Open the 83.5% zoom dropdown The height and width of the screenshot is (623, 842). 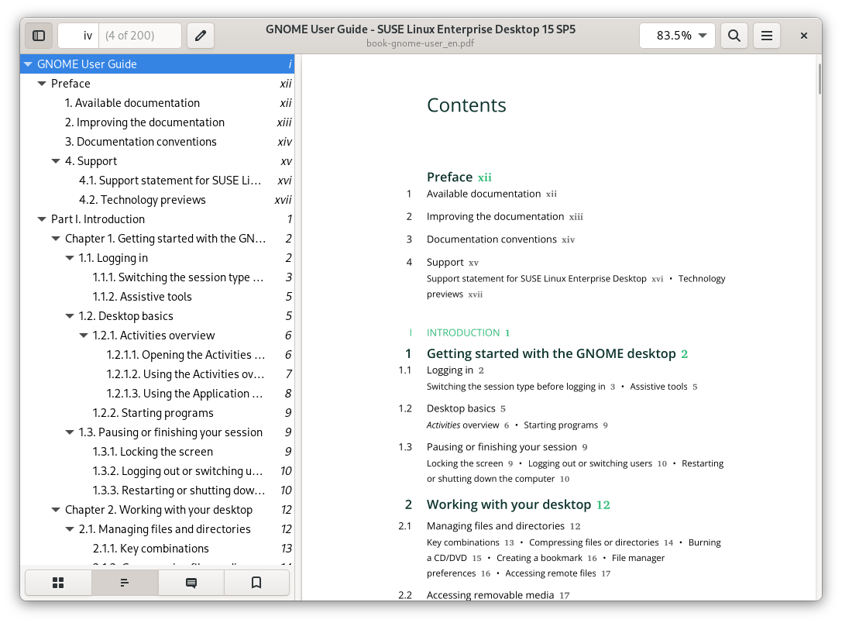pos(677,36)
